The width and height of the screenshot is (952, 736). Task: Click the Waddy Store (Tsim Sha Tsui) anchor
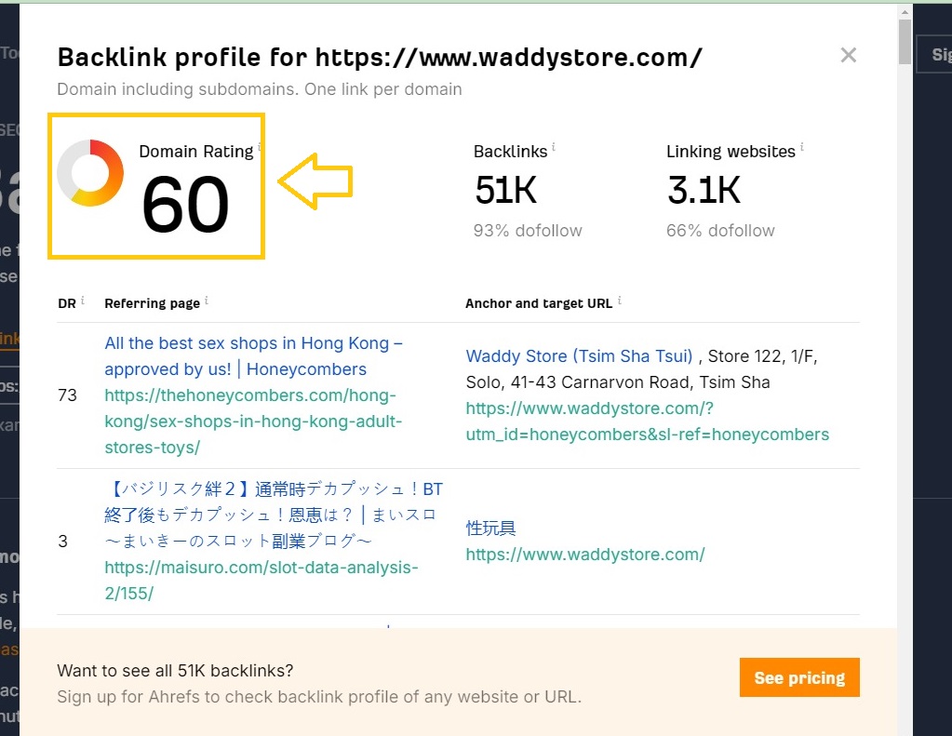point(579,356)
